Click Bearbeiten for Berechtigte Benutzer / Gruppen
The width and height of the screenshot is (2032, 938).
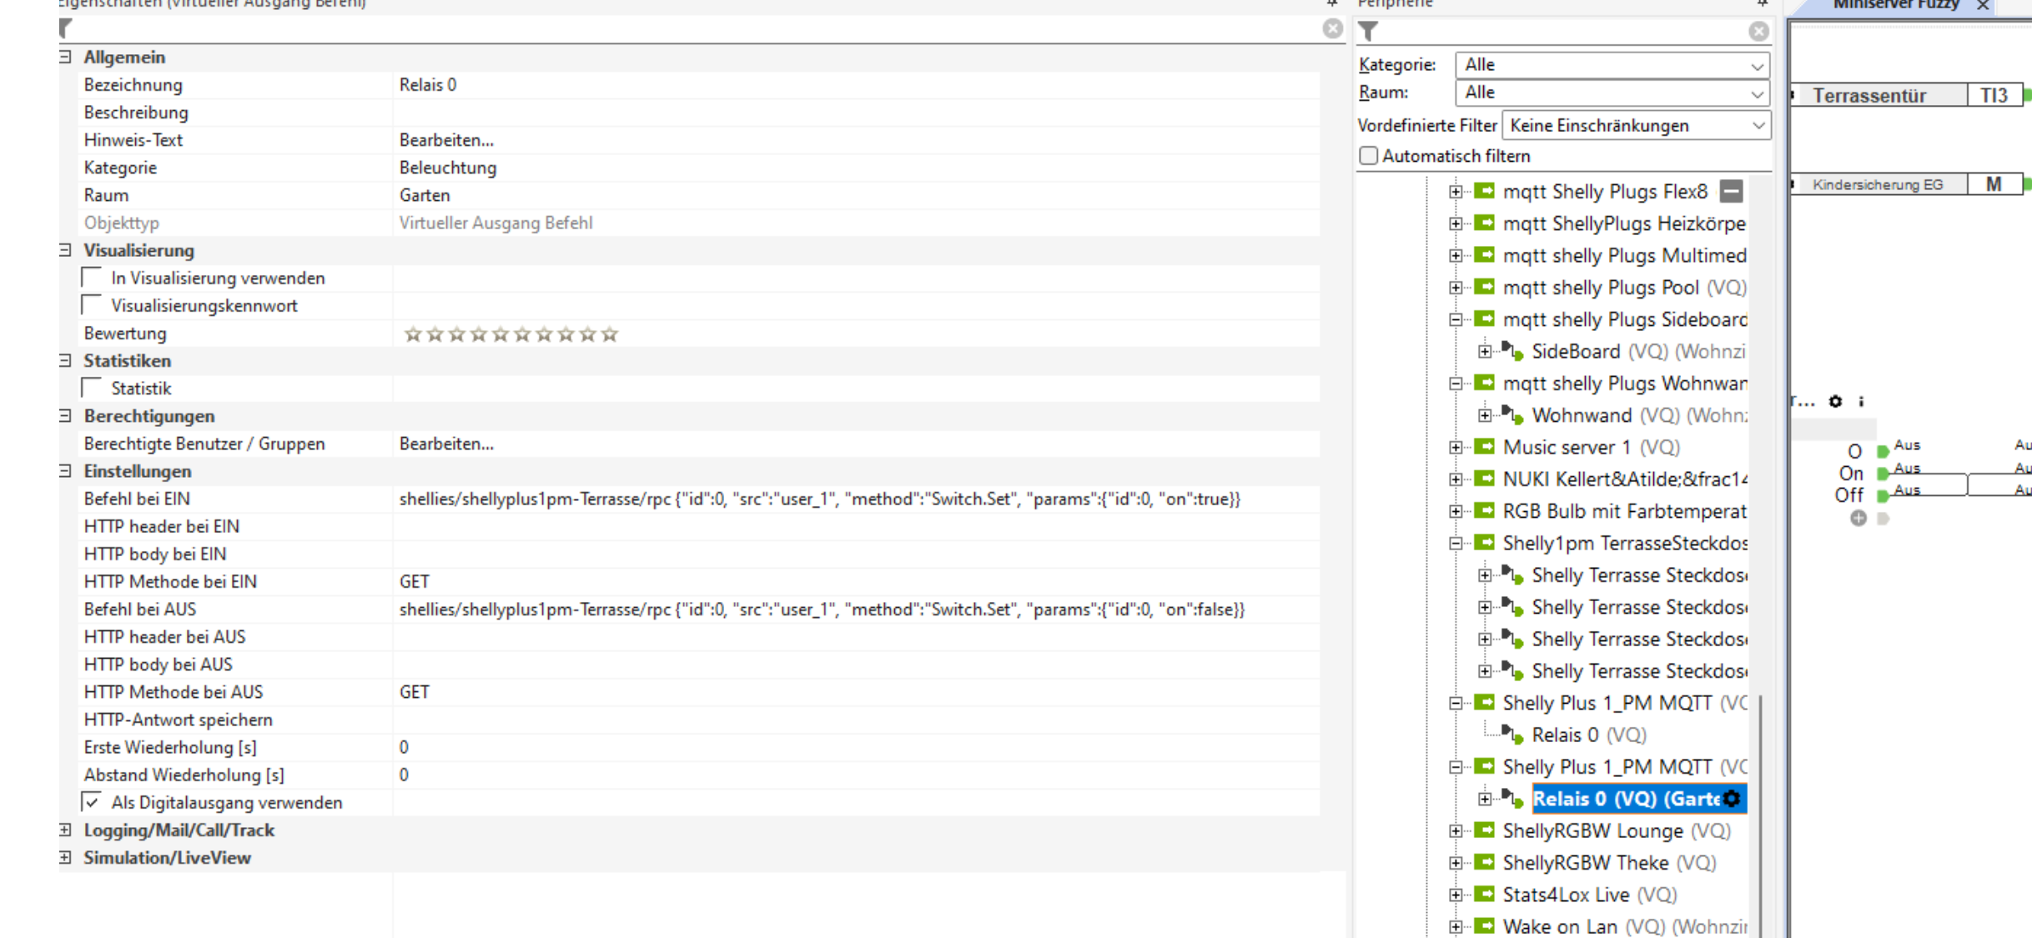[446, 444]
